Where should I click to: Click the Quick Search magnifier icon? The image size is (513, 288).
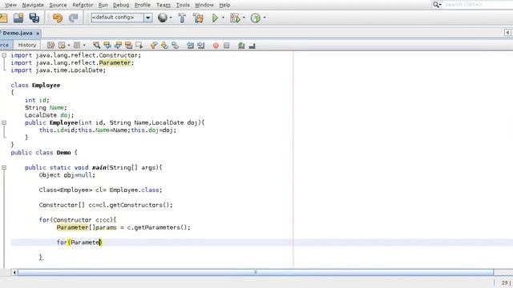(x=436, y=4)
